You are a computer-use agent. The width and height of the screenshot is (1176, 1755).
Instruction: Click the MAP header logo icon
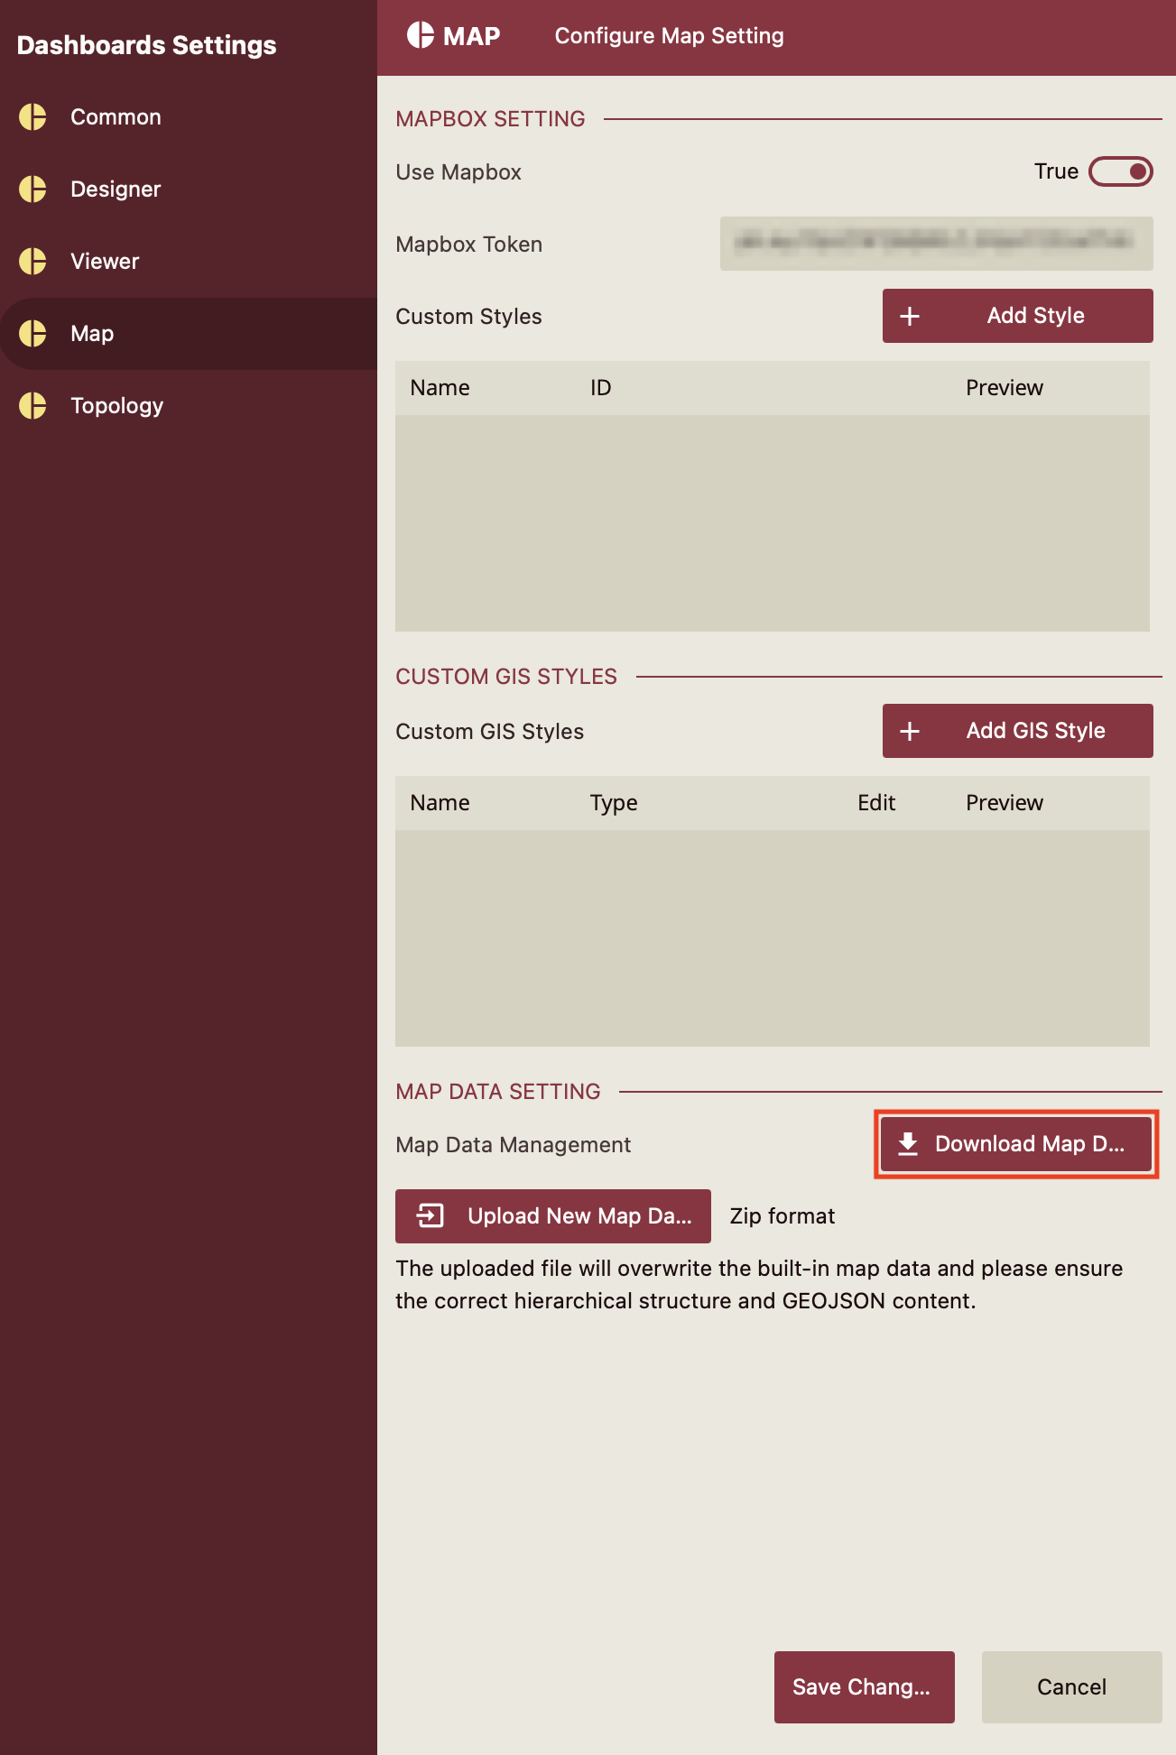point(421,35)
